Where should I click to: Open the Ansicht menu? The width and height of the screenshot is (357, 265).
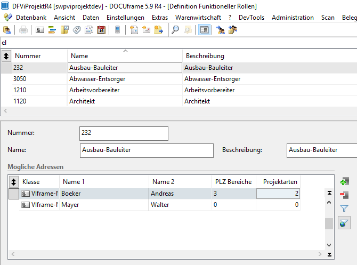click(x=64, y=18)
